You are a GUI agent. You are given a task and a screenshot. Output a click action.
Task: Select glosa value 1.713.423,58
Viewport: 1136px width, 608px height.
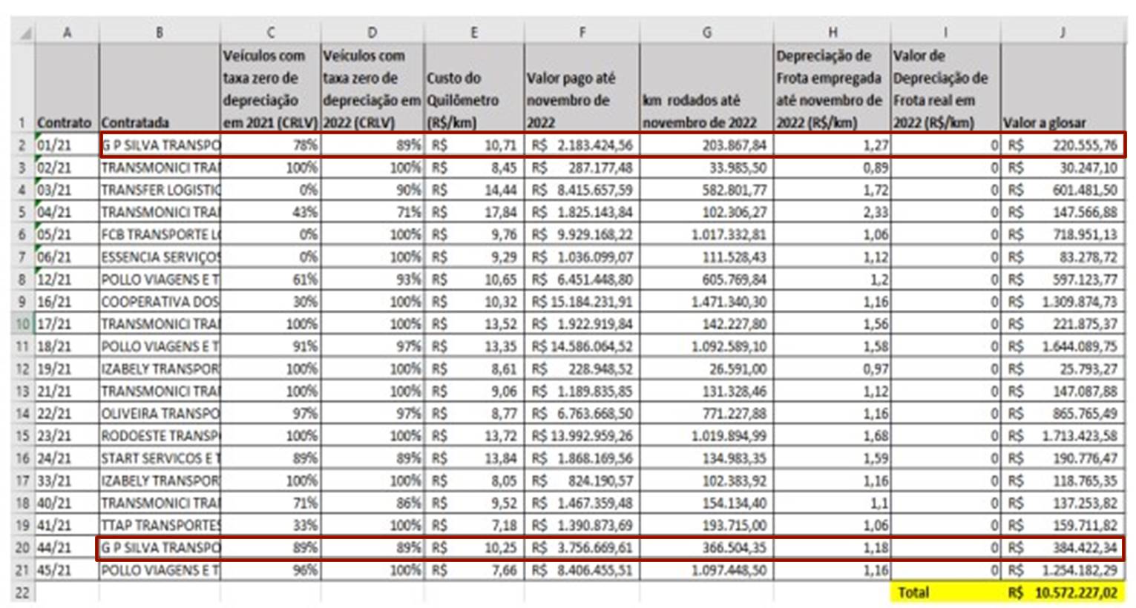tap(1063, 436)
